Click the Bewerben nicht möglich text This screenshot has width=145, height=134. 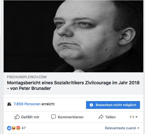pyautogui.click(x=116, y=105)
